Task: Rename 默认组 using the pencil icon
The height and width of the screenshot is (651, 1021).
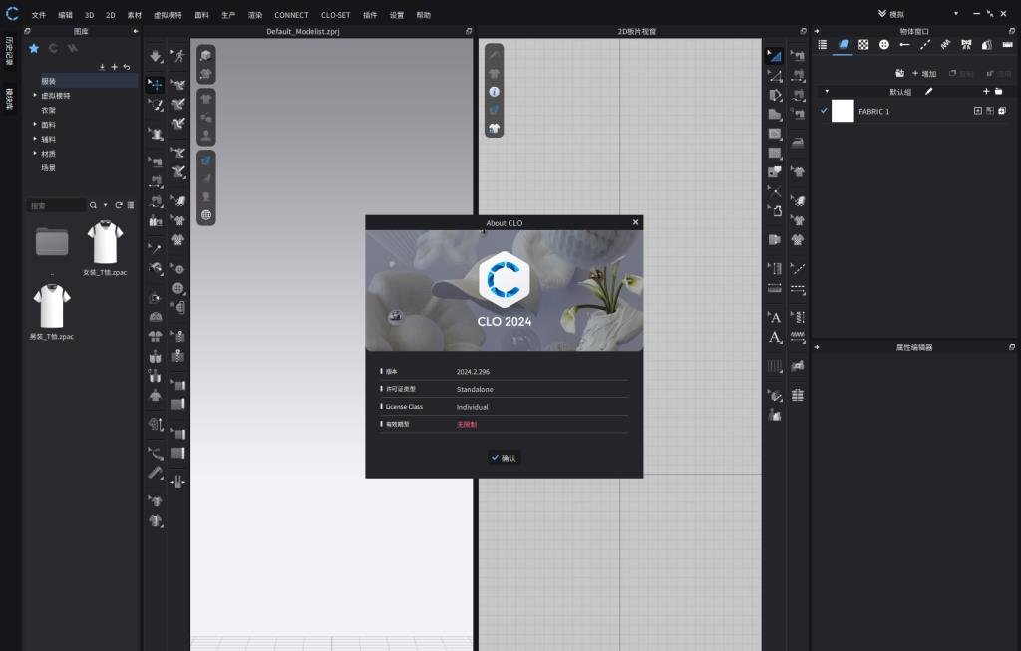Action: pos(929,91)
